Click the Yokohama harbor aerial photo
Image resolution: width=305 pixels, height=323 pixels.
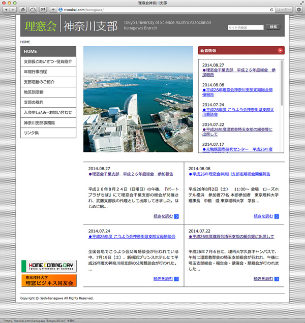tap(138, 99)
